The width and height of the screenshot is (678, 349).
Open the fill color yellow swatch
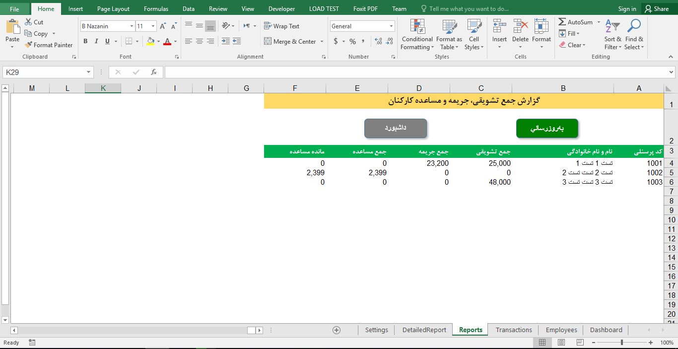(150, 42)
